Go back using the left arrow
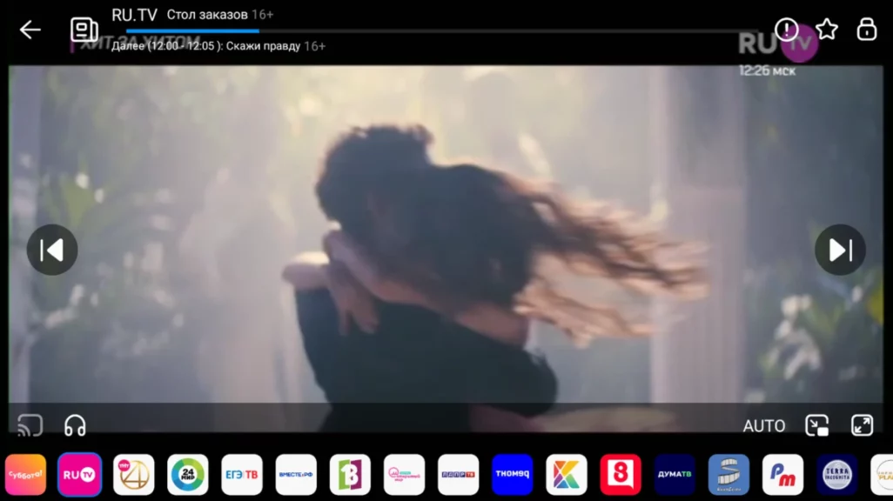The width and height of the screenshot is (893, 501). (30, 30)
